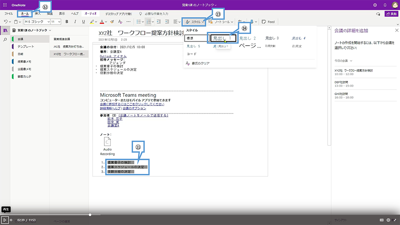The height and width of the screenshot is (225, 400).
Task: Toggle the notebook navigation icon in the sidebar
Action: pyautogui.click(x=5, y=30)
